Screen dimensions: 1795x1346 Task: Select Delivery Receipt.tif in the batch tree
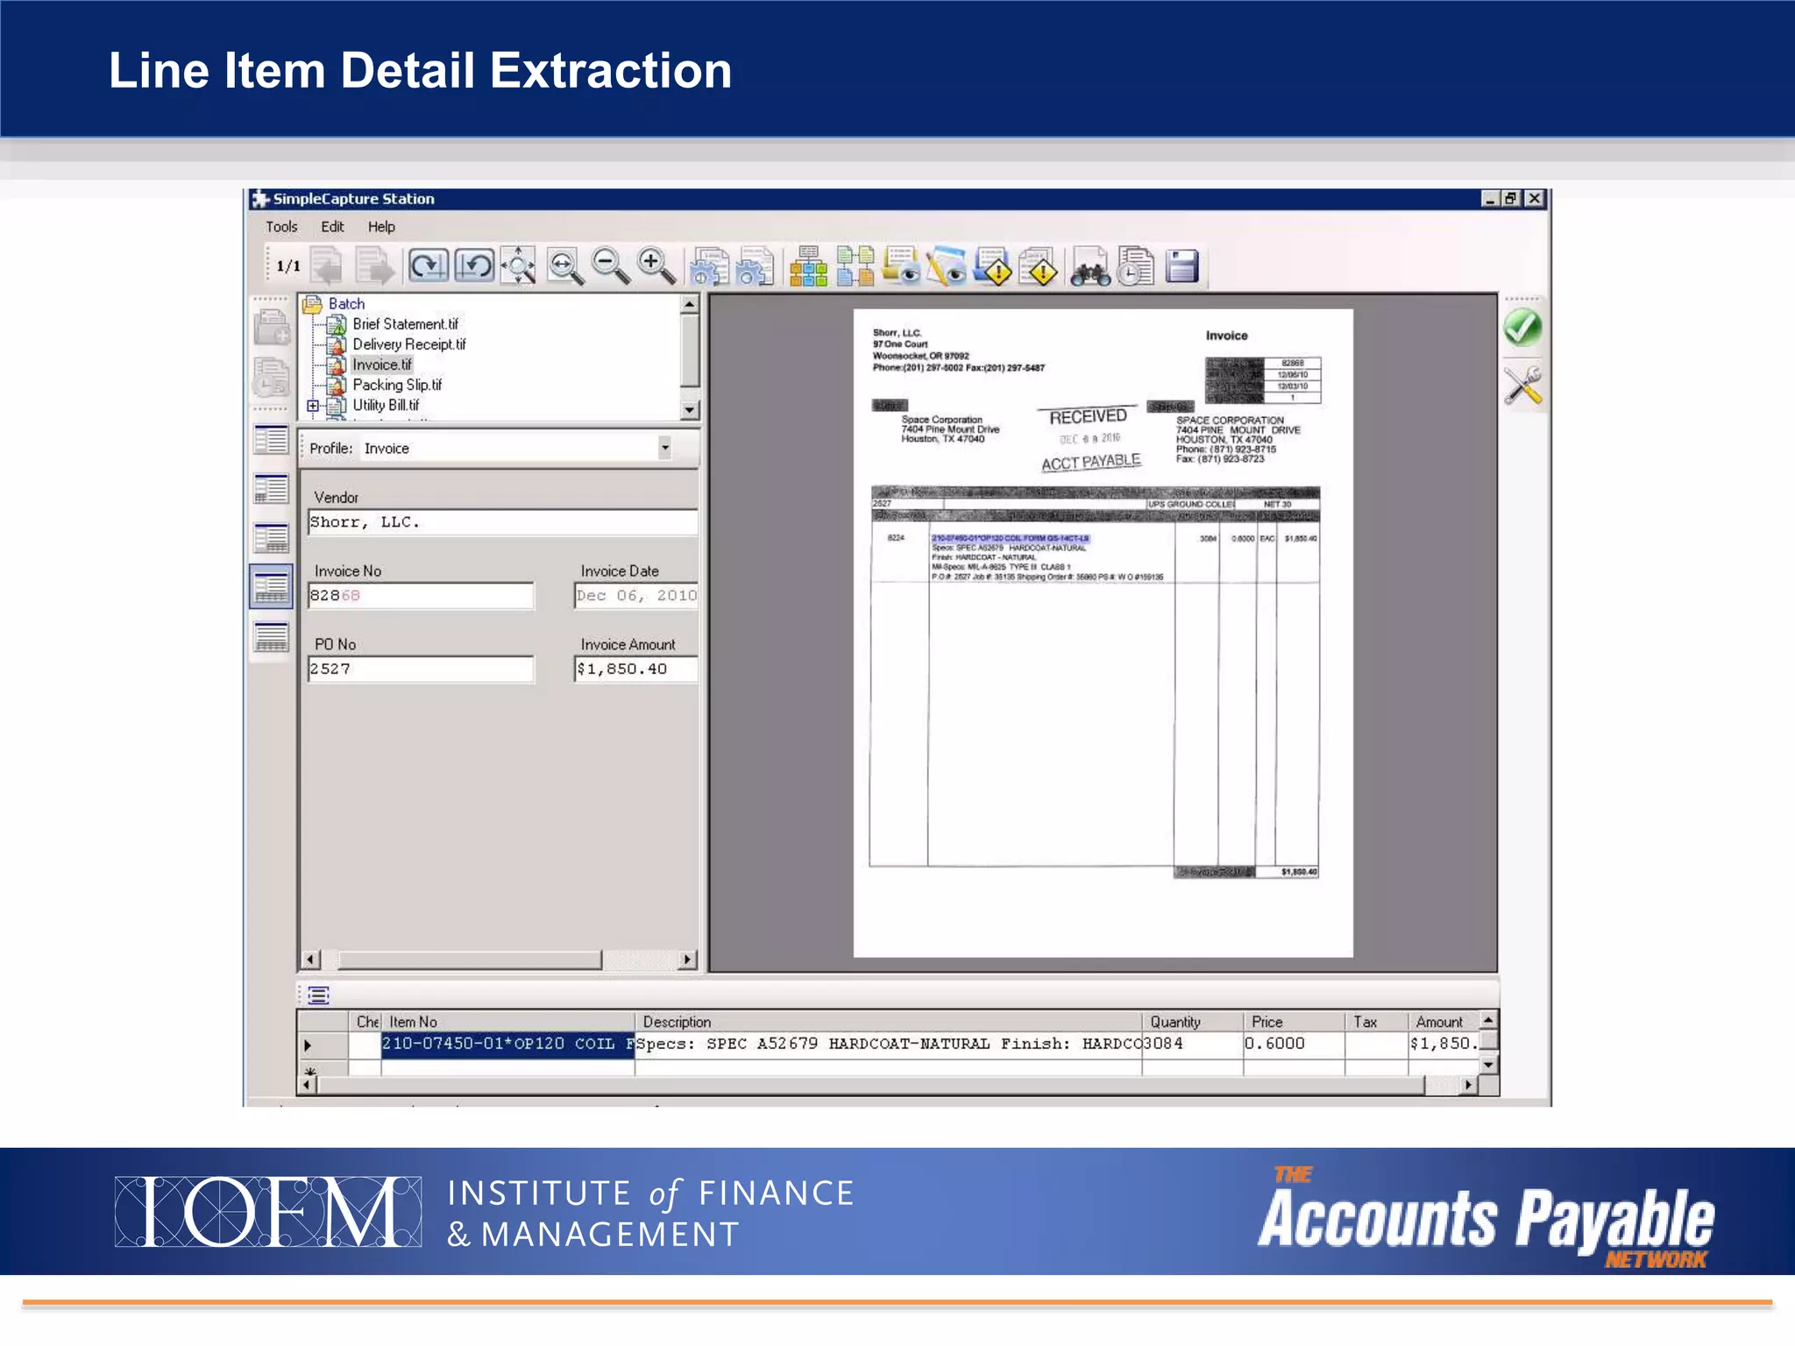point(409,344)
